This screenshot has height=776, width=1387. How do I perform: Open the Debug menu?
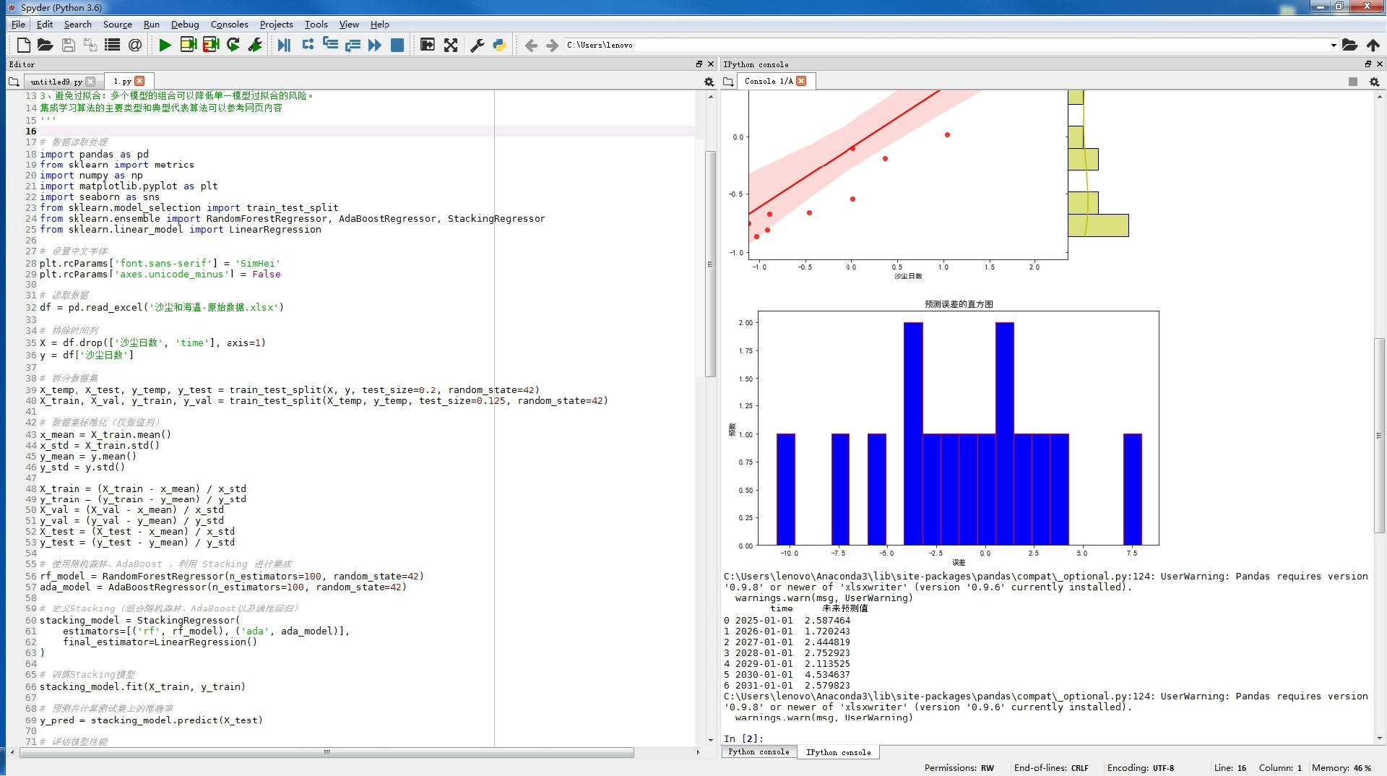(185, 24)
